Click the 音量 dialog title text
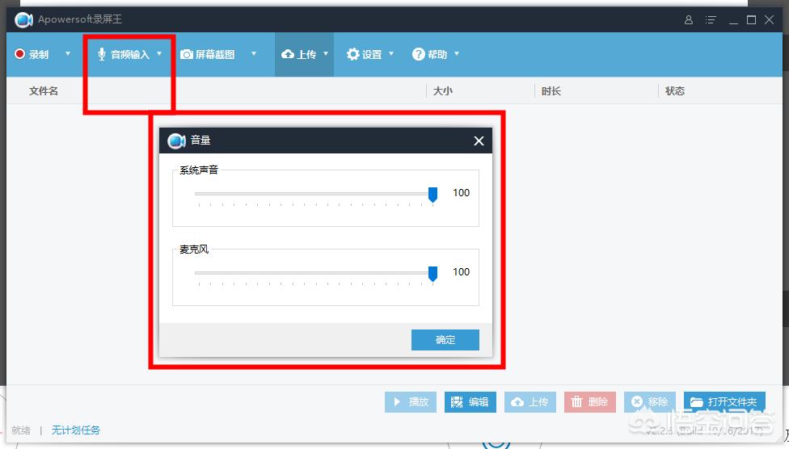The width and height of the screenshot is (789, 449). pos(200,141)
